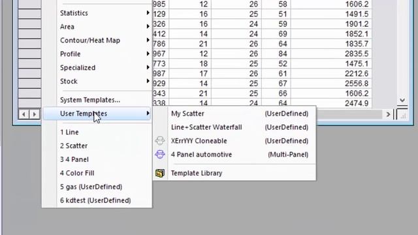Select cell with value 51
The image size is (418, 235).
pos(276,14)
